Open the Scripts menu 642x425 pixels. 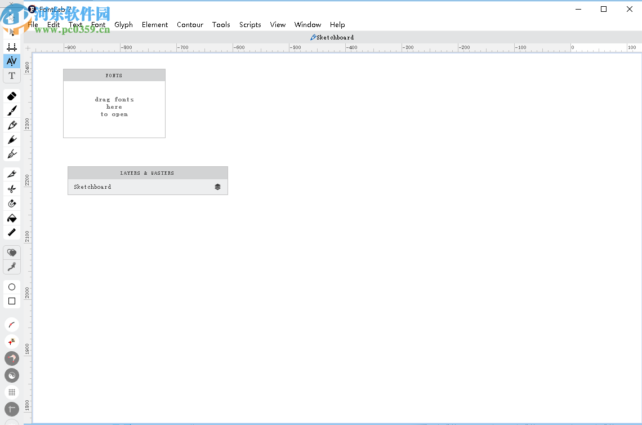[250, 25]
